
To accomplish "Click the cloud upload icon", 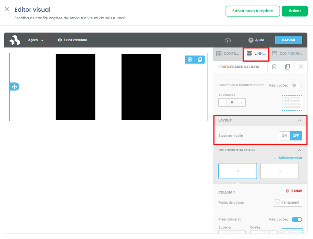I will click(x=228, y=40).
